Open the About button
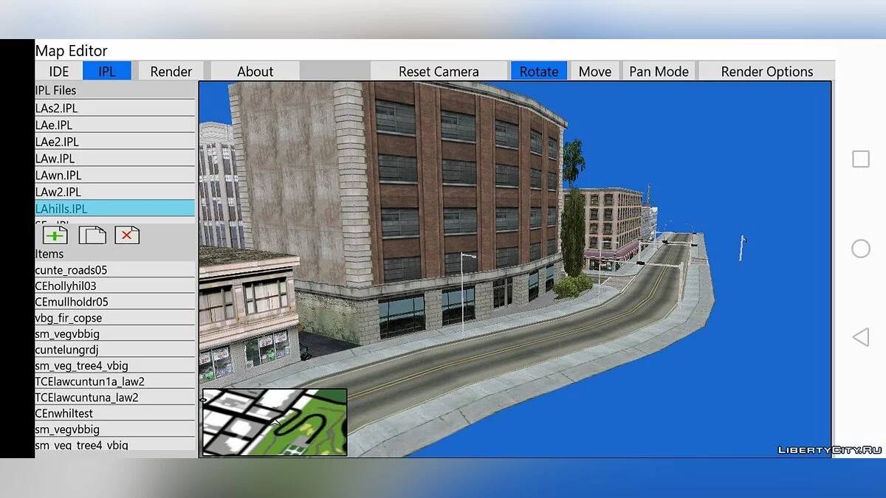The height and width of the screenshot is (498, 886). click(255, 72)
